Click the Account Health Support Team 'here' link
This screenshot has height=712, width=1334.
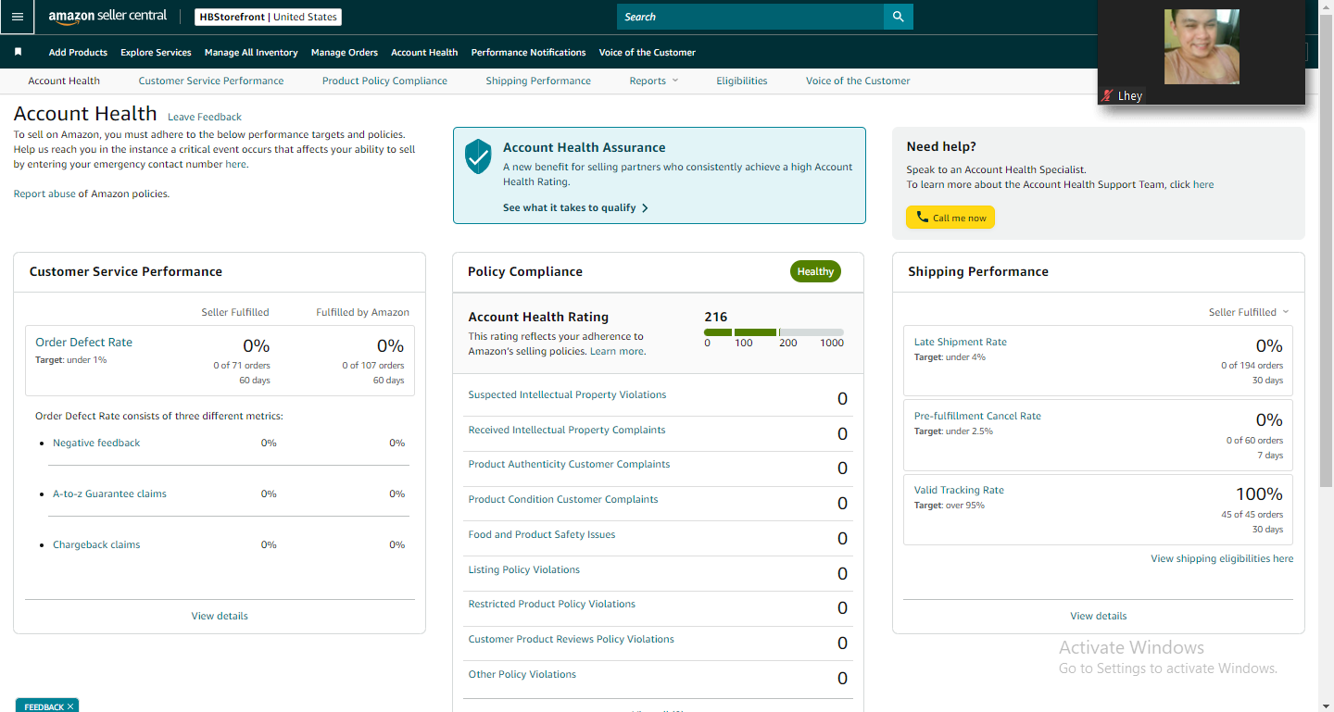point(1203,184)
